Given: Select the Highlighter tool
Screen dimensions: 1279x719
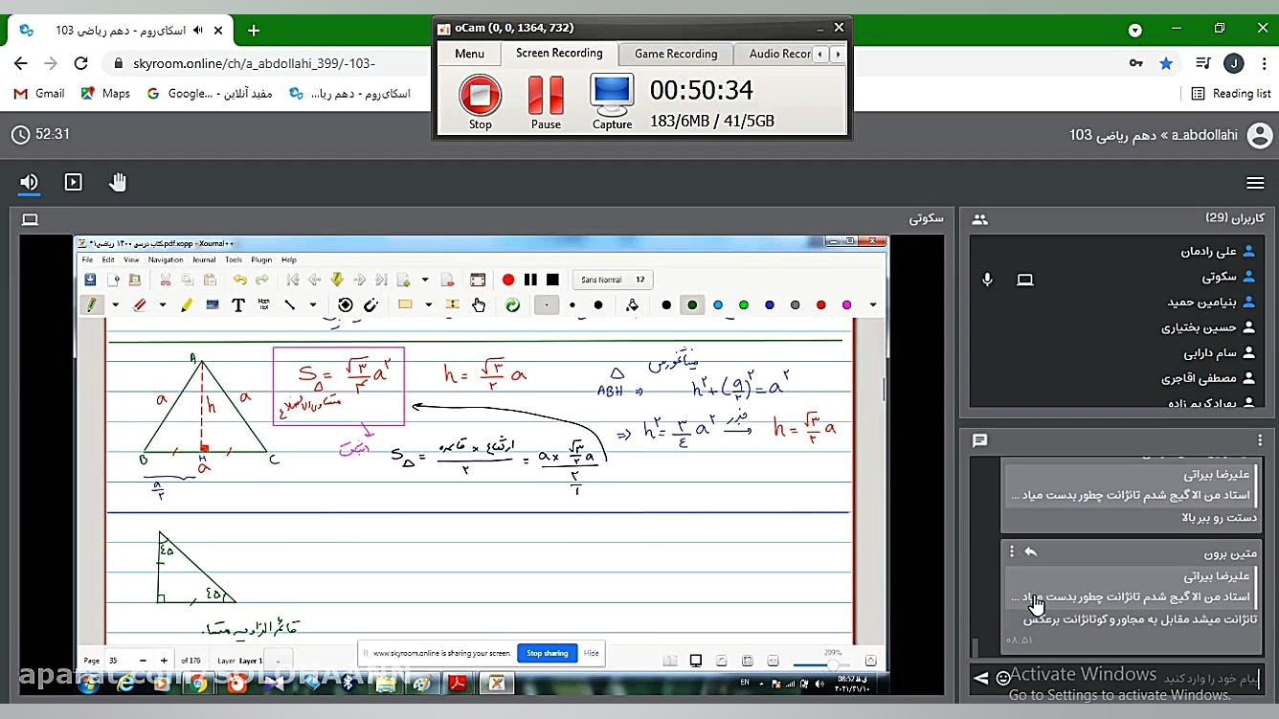Looking at the screenshot, I should [x=187, y=304].
